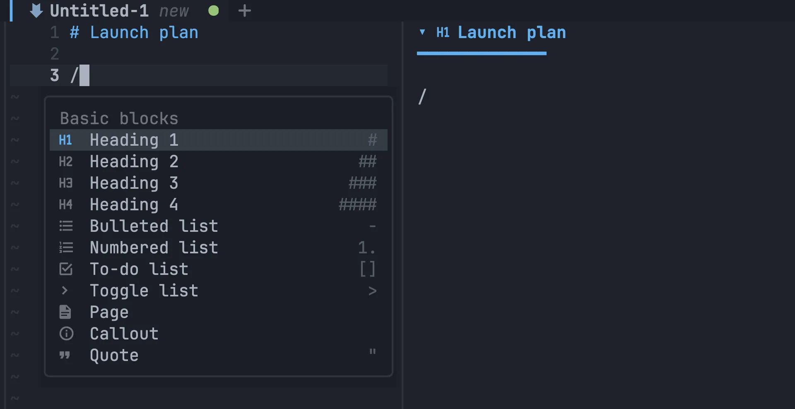Click the toggle list chevron icon
The image size is (795, 409).
[x=65, y=291]
